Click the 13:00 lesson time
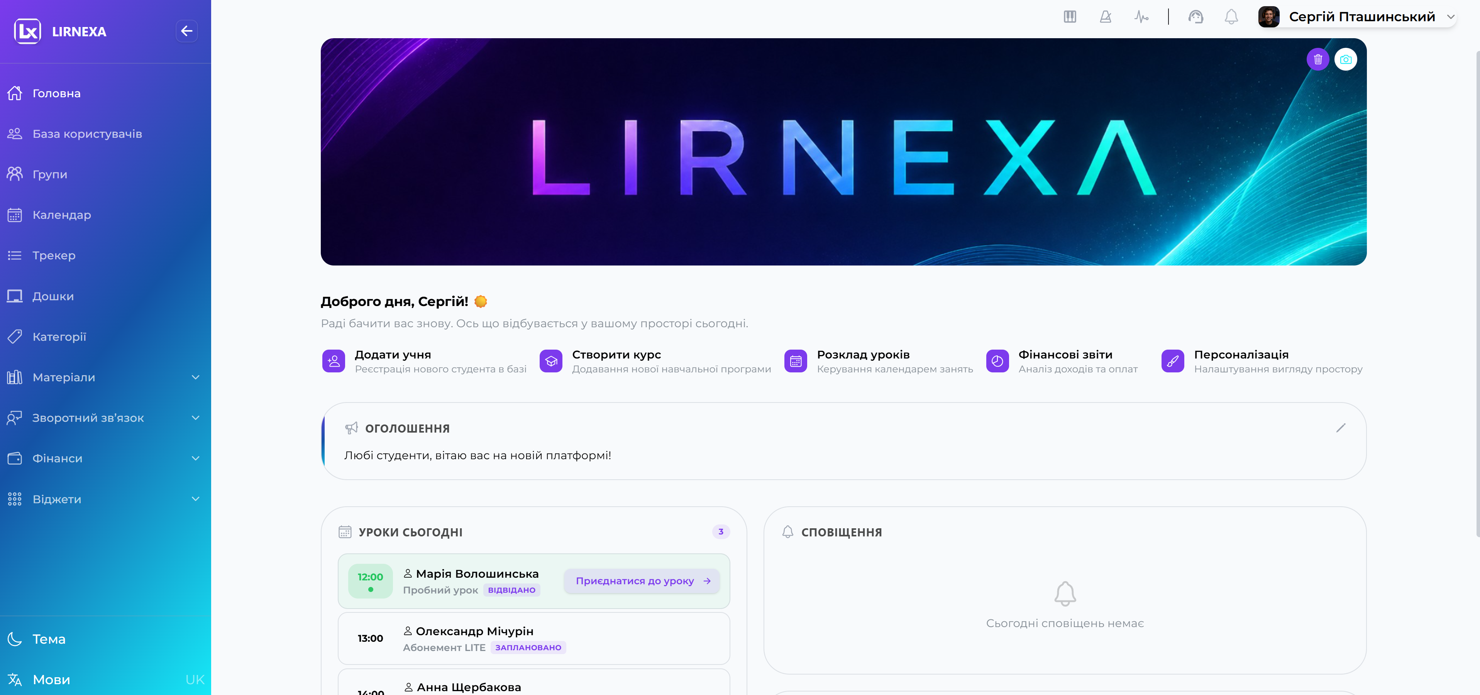The width and height of the screenshot is (1480, 695). coord(370,638)
